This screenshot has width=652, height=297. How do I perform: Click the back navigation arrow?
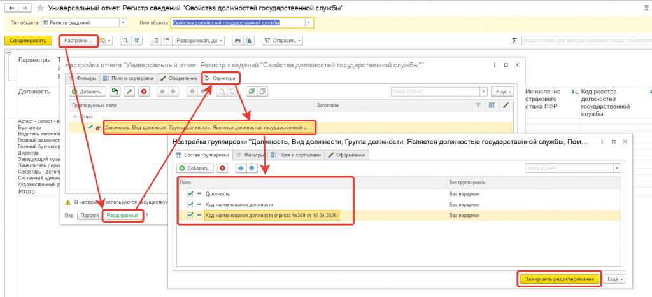pos(11,8)
